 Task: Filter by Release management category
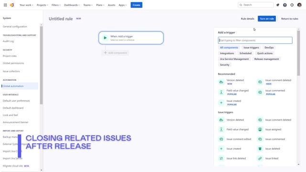266,59
